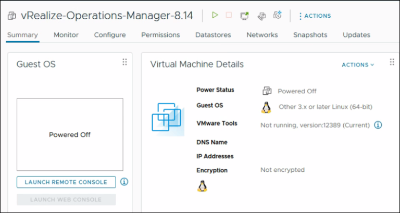Viewport: 400px width, 213px height.
Task: Expand the ACTIONS dropdown in Virtual Machine Details
Action: point(357,65)
